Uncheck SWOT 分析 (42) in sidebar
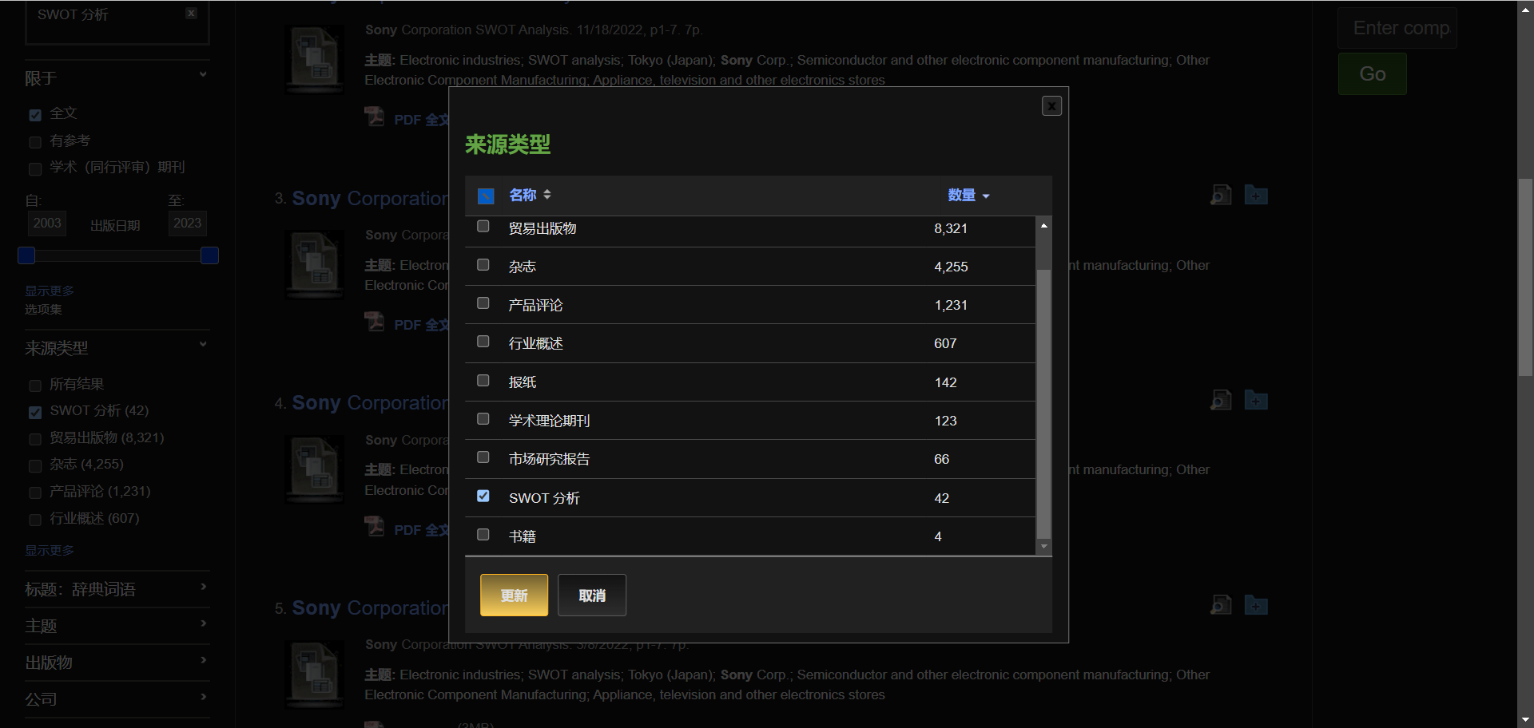The width and height of the screenshot is (1534, 728). click(x=35, y=412)
